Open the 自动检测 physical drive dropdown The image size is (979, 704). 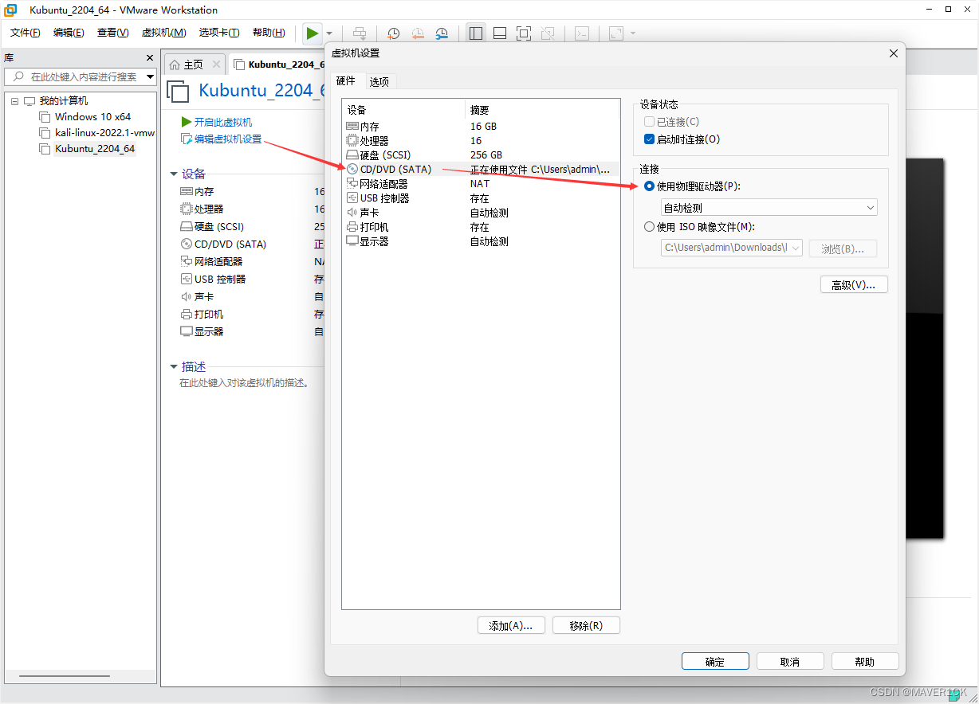(769, 208)
